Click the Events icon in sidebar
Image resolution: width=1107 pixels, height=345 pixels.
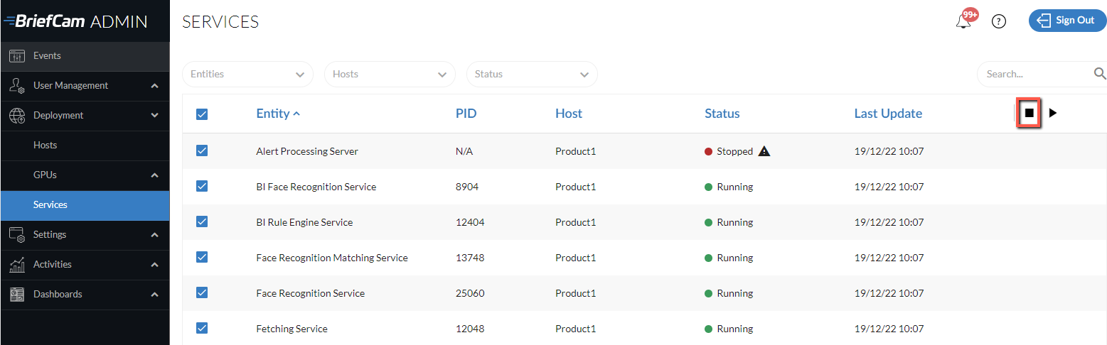click(18, 56)
